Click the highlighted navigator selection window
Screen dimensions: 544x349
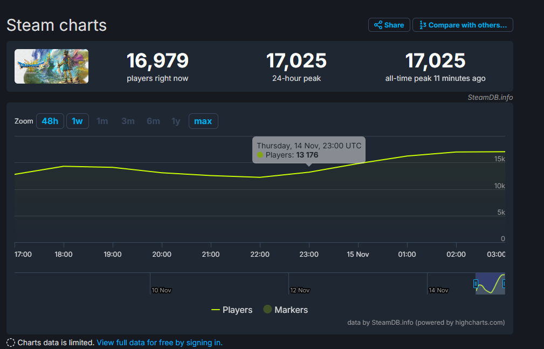coord(490,284)
